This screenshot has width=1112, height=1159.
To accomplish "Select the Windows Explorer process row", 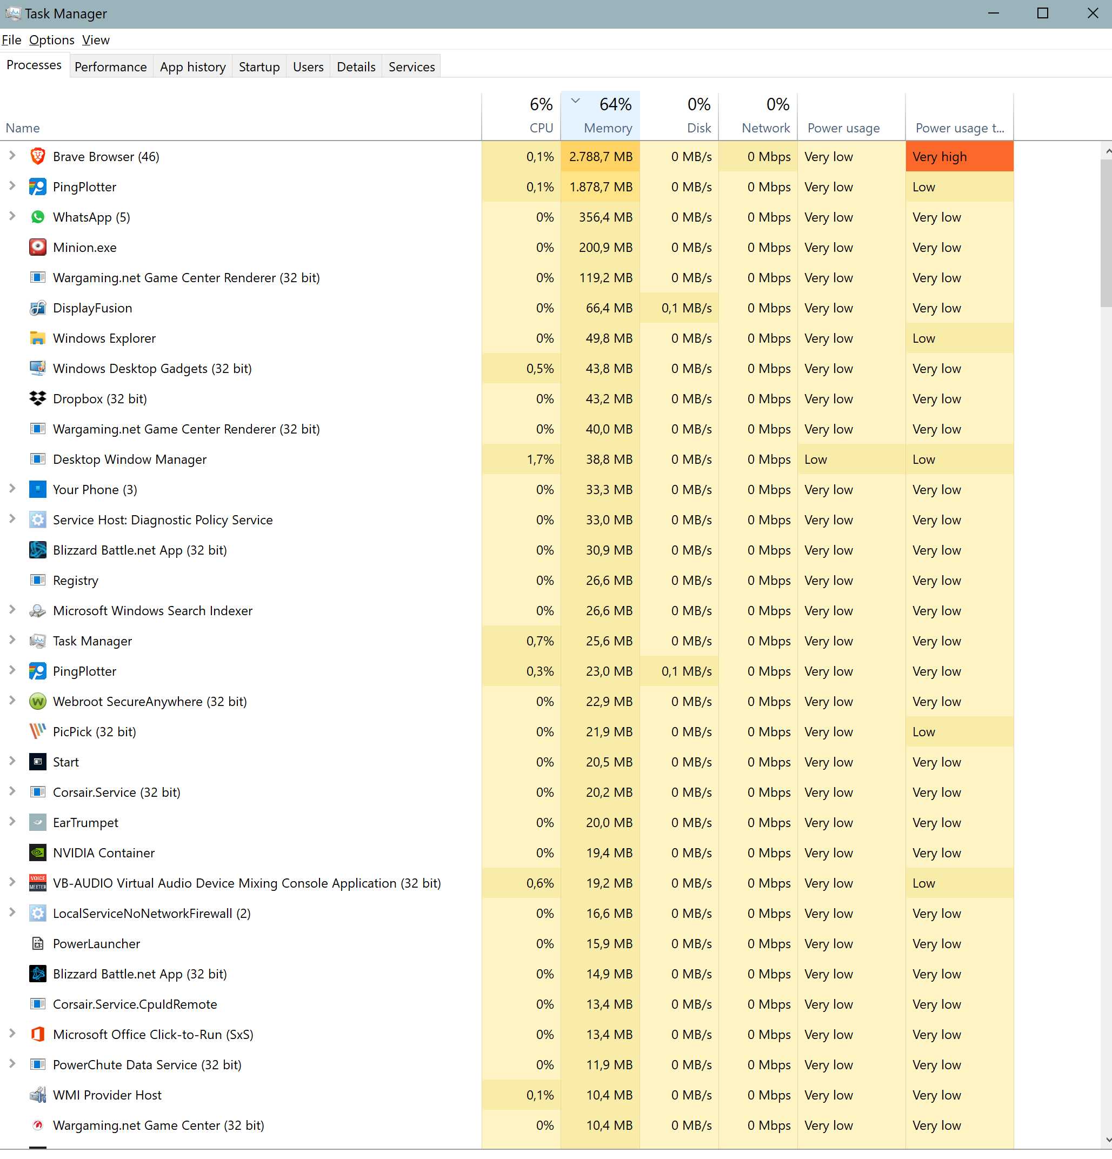I will (x=105, y=338).
